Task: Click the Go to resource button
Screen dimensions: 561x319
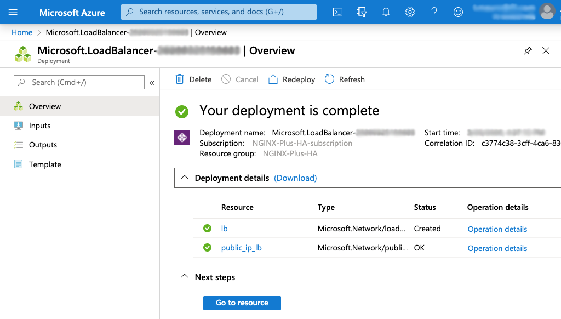Action: tap(242, 303)
